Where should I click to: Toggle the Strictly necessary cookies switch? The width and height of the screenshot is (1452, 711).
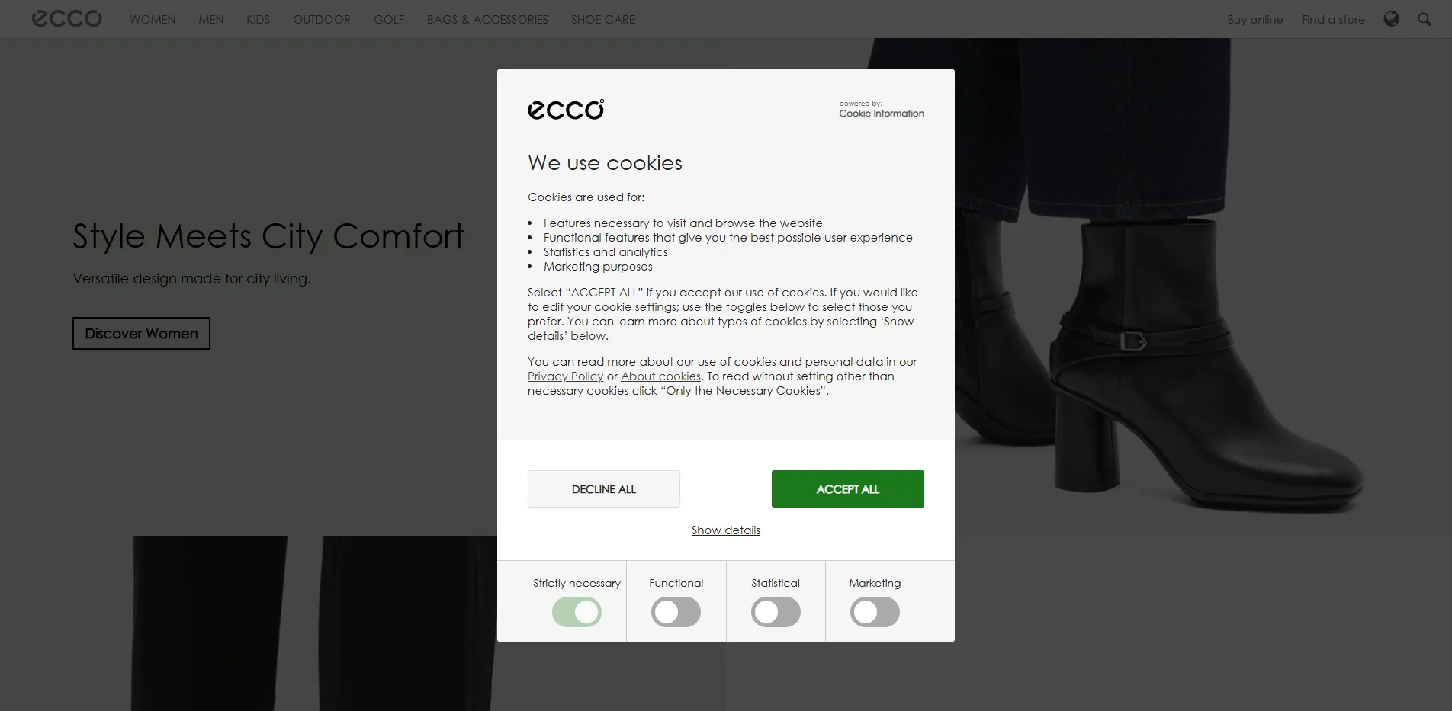tap(577, 612)
